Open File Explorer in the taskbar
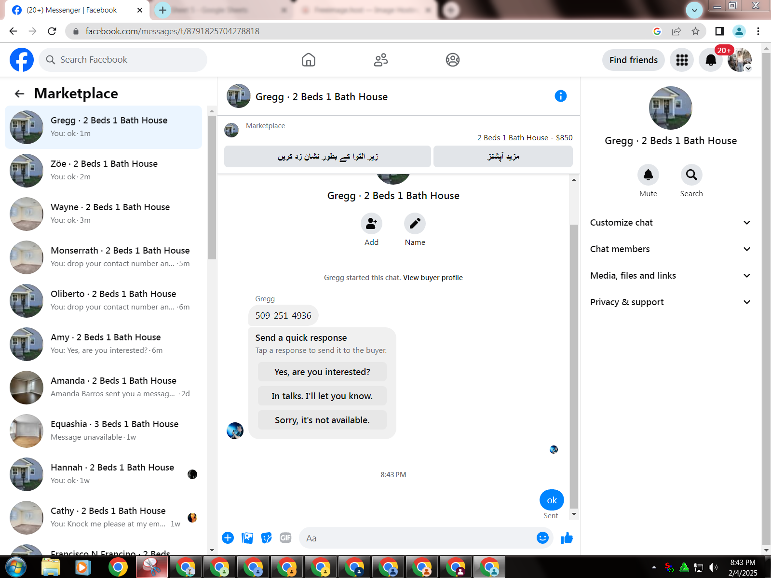The width and height of the screenshot is (771, 578). tap(51, 567)
